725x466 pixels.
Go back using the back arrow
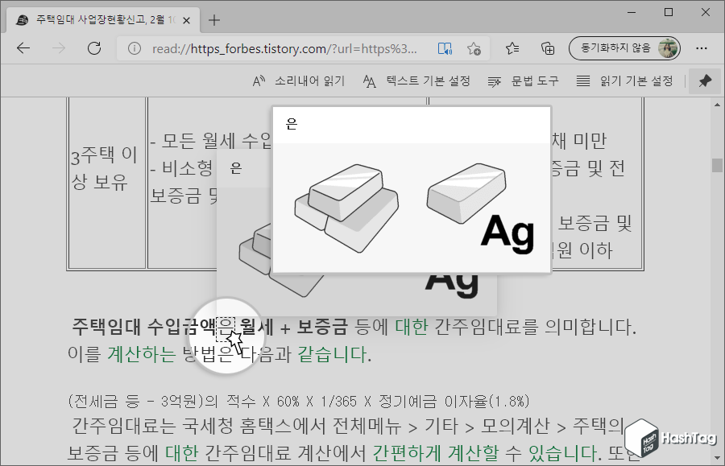point(24,48)
